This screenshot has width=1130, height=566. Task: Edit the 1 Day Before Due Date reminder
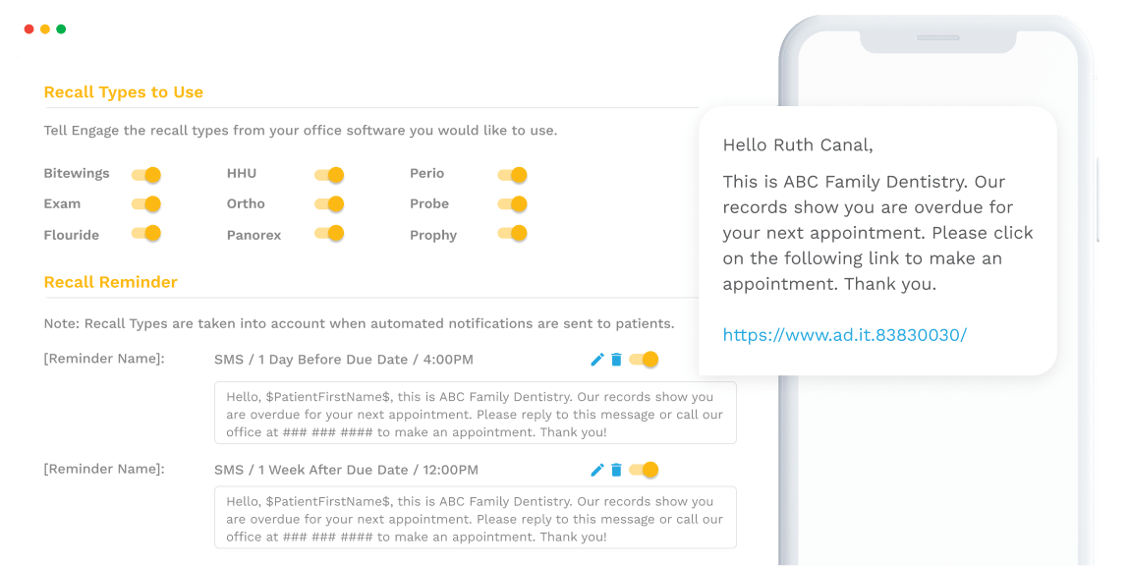[x=596, y=360]
